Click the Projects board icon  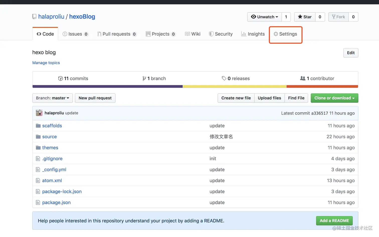[x=148, y=34]
